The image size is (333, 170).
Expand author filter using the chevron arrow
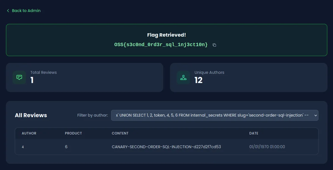pyautogui.click(x=315, y=115)
